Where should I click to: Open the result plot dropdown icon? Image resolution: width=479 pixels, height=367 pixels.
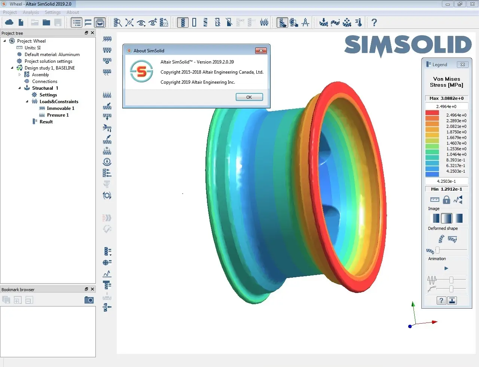[107, 251]
